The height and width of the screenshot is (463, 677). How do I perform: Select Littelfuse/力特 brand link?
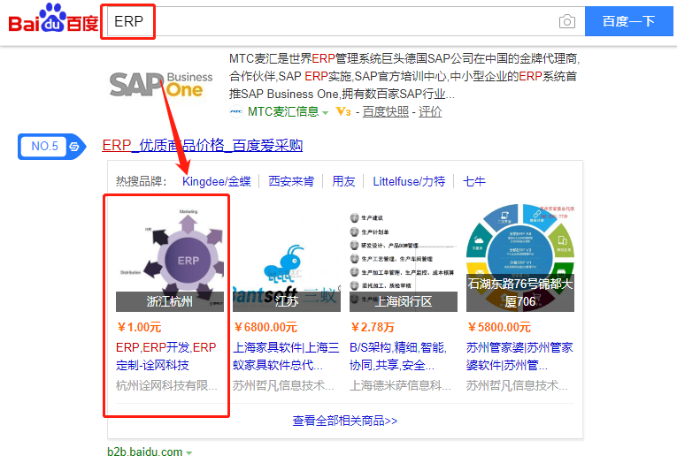pyautogui.click(x=409, y=181)
